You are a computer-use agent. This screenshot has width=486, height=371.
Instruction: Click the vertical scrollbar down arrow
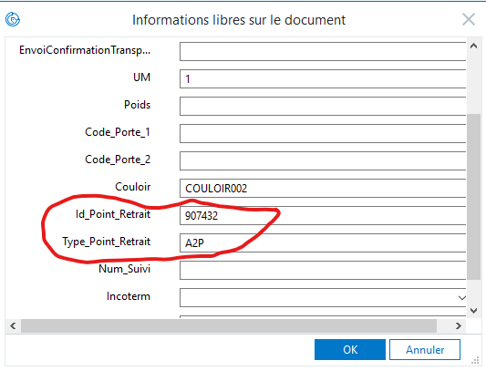pos(473,311)
